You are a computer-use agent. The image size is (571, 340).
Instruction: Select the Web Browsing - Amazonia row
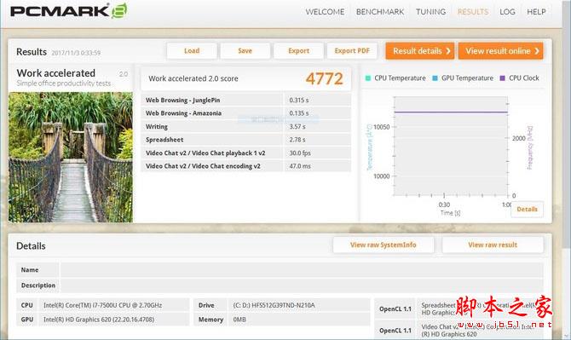(x=245, y=113)
